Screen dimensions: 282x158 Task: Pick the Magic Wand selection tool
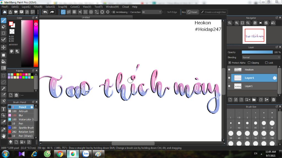click(4, 88)
